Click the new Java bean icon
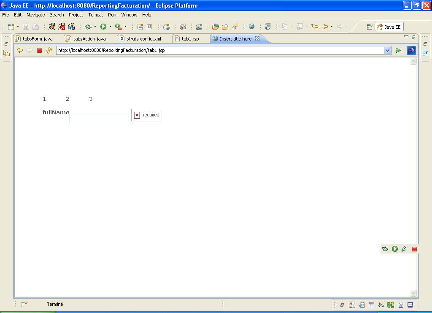This screenshot has height=313, width=432. click(x=183, y=27)
